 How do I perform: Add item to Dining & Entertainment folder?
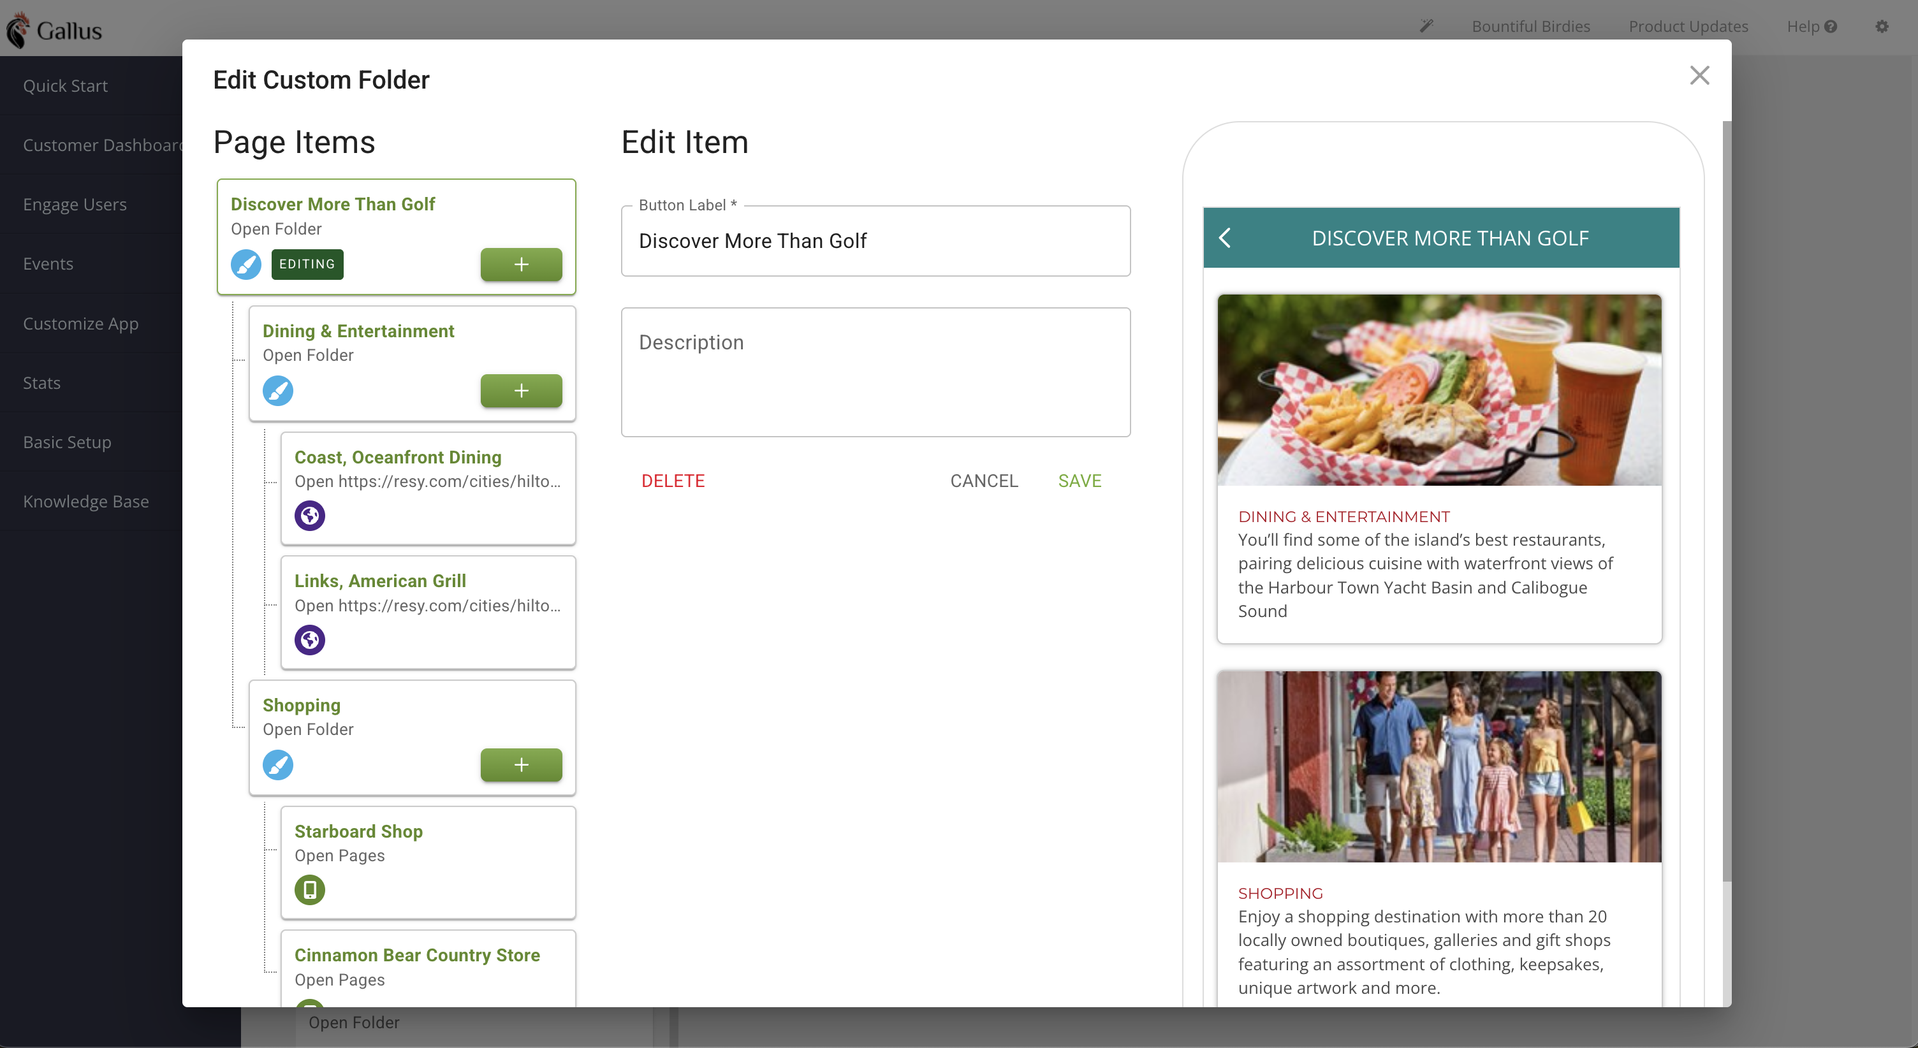click(521, 391)
